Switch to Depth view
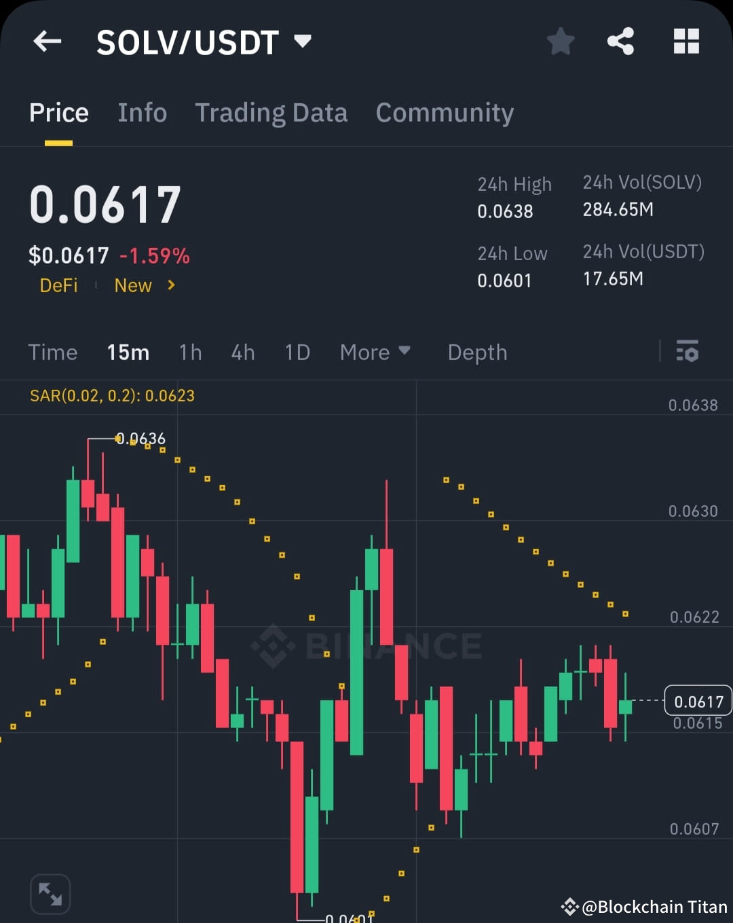Screen dimensions: 733x923 [477, 352]
